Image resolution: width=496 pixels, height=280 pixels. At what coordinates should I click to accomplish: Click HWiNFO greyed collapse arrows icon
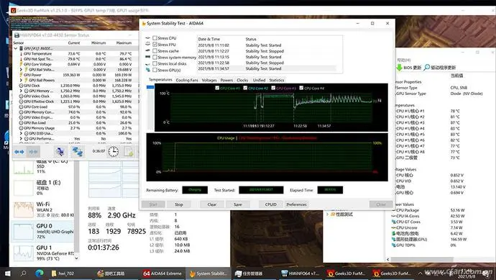click(33, 152)
